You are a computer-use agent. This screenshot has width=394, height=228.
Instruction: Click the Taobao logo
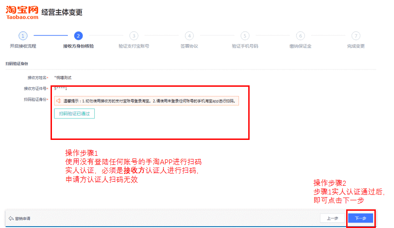tap(21, 12)
